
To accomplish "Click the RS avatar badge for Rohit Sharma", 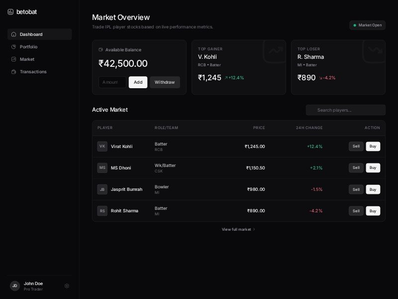I will (102, 211).
